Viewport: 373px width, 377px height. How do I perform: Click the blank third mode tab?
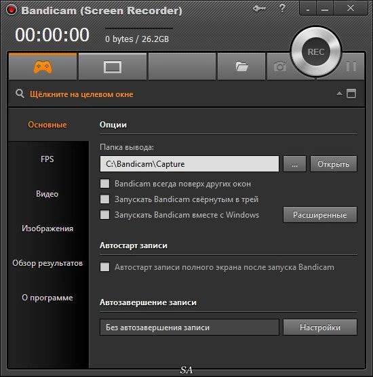click(x=182, y=66)
